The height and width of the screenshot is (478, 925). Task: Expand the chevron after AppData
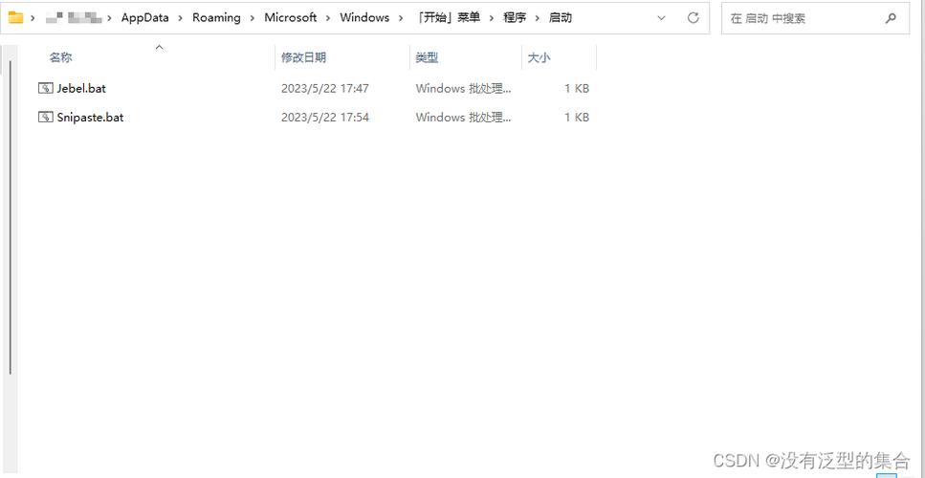[180, 18]
